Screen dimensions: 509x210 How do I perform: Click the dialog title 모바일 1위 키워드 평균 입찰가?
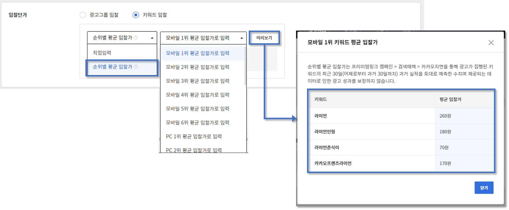(343, 42)
